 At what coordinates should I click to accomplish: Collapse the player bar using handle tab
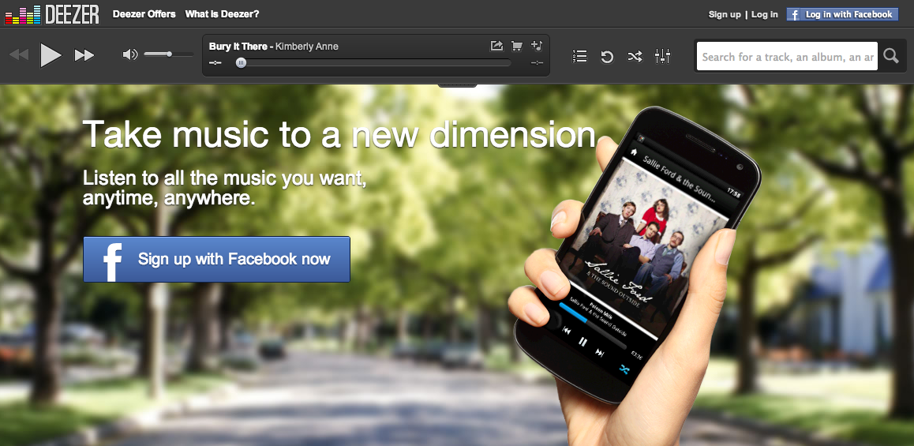pyautogui.click(x=458, y=85)
